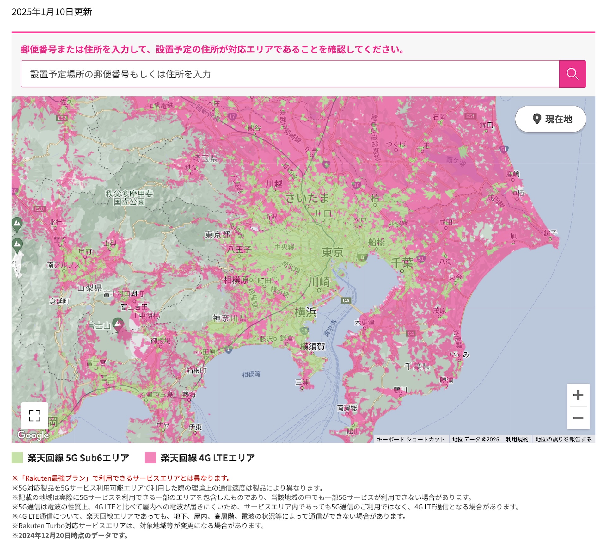Click the address or postal code input field
Screen dimensions: 607x543
pos(290,74)
